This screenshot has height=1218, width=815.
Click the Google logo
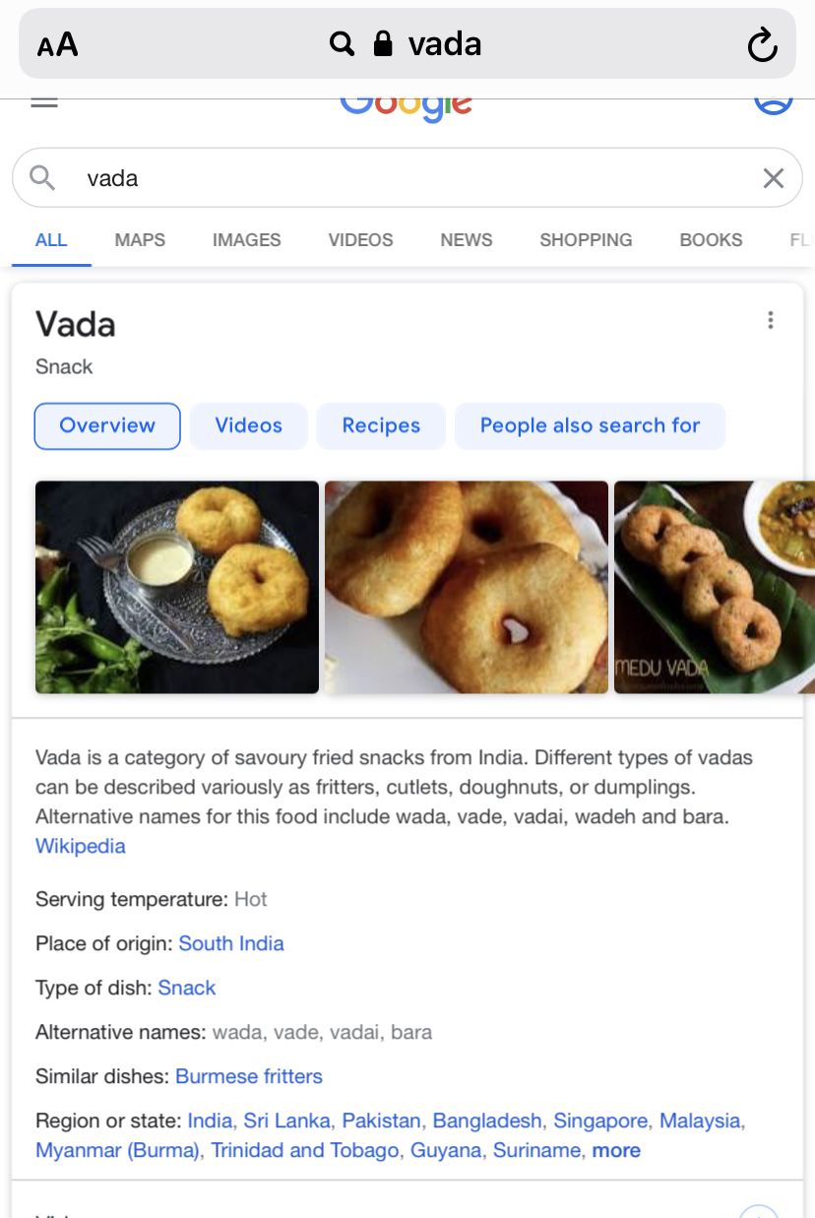[x=407, y=106]
